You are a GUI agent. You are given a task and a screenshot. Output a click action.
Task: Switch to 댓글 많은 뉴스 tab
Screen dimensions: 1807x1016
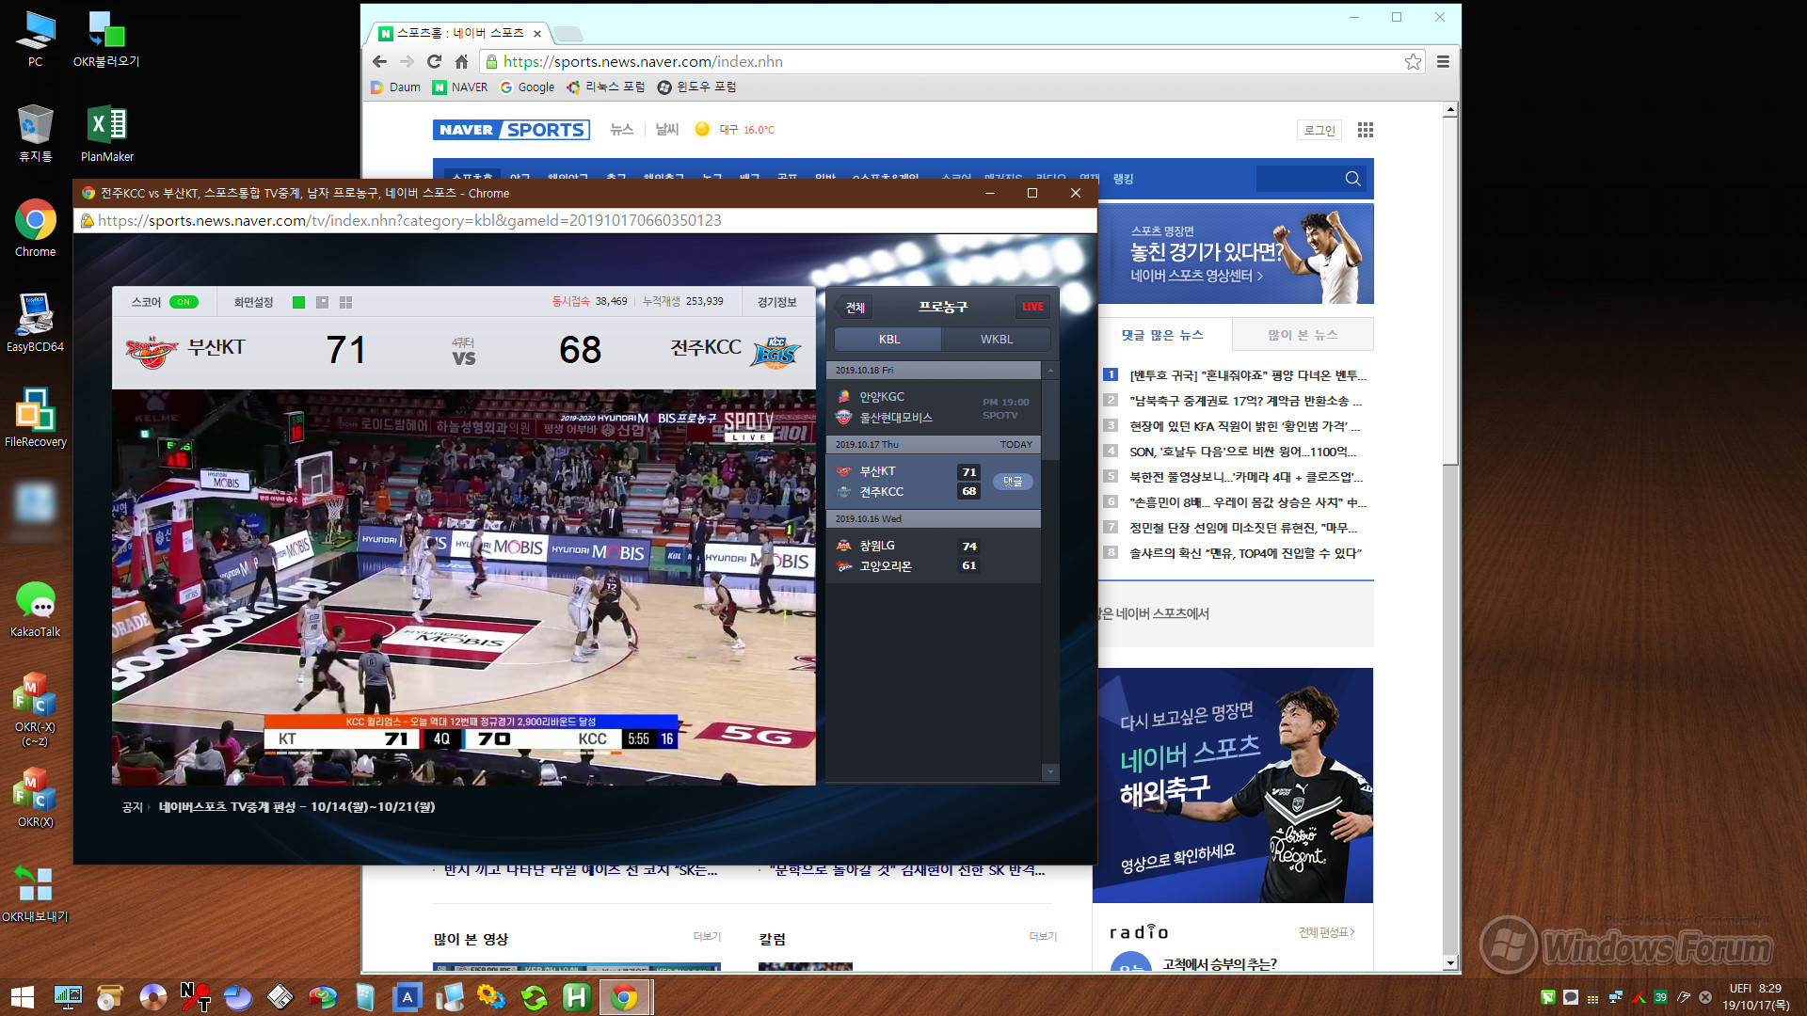(1161, 335)
